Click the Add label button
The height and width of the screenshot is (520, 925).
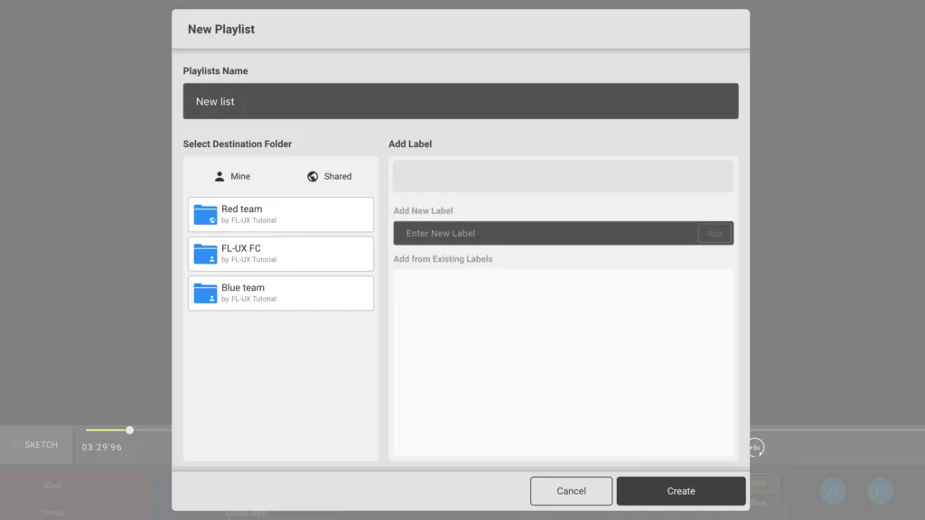tap(715, 234)
